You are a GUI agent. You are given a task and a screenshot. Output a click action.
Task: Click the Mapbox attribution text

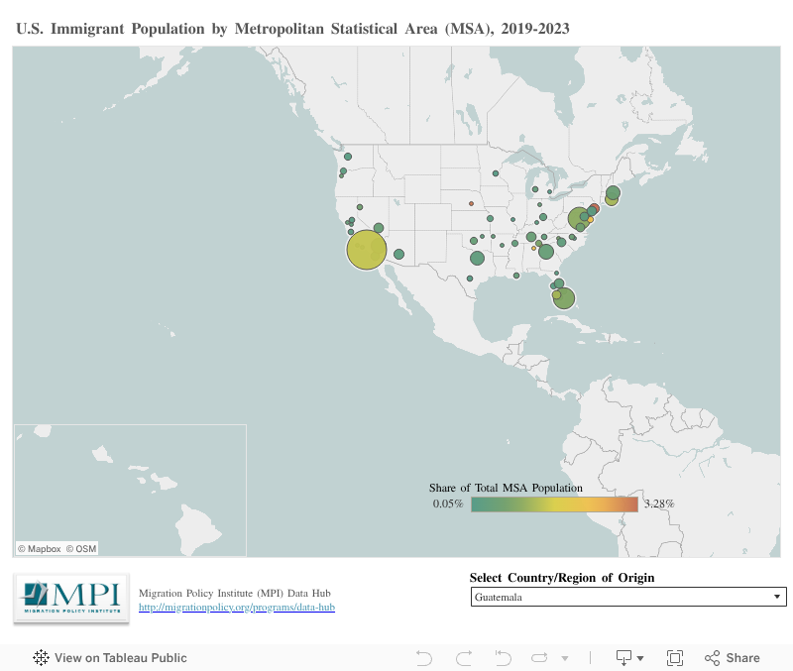39,549
